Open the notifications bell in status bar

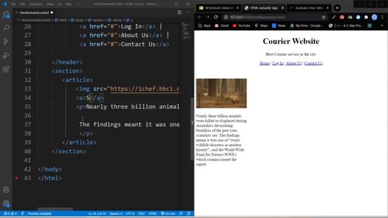coord(189,214)
